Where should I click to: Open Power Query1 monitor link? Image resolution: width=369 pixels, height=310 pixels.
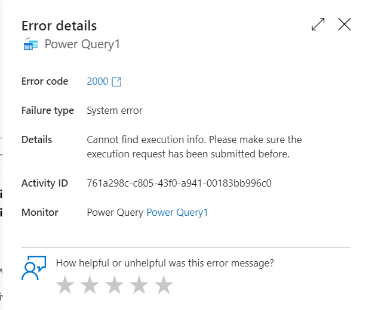(177, 212)
